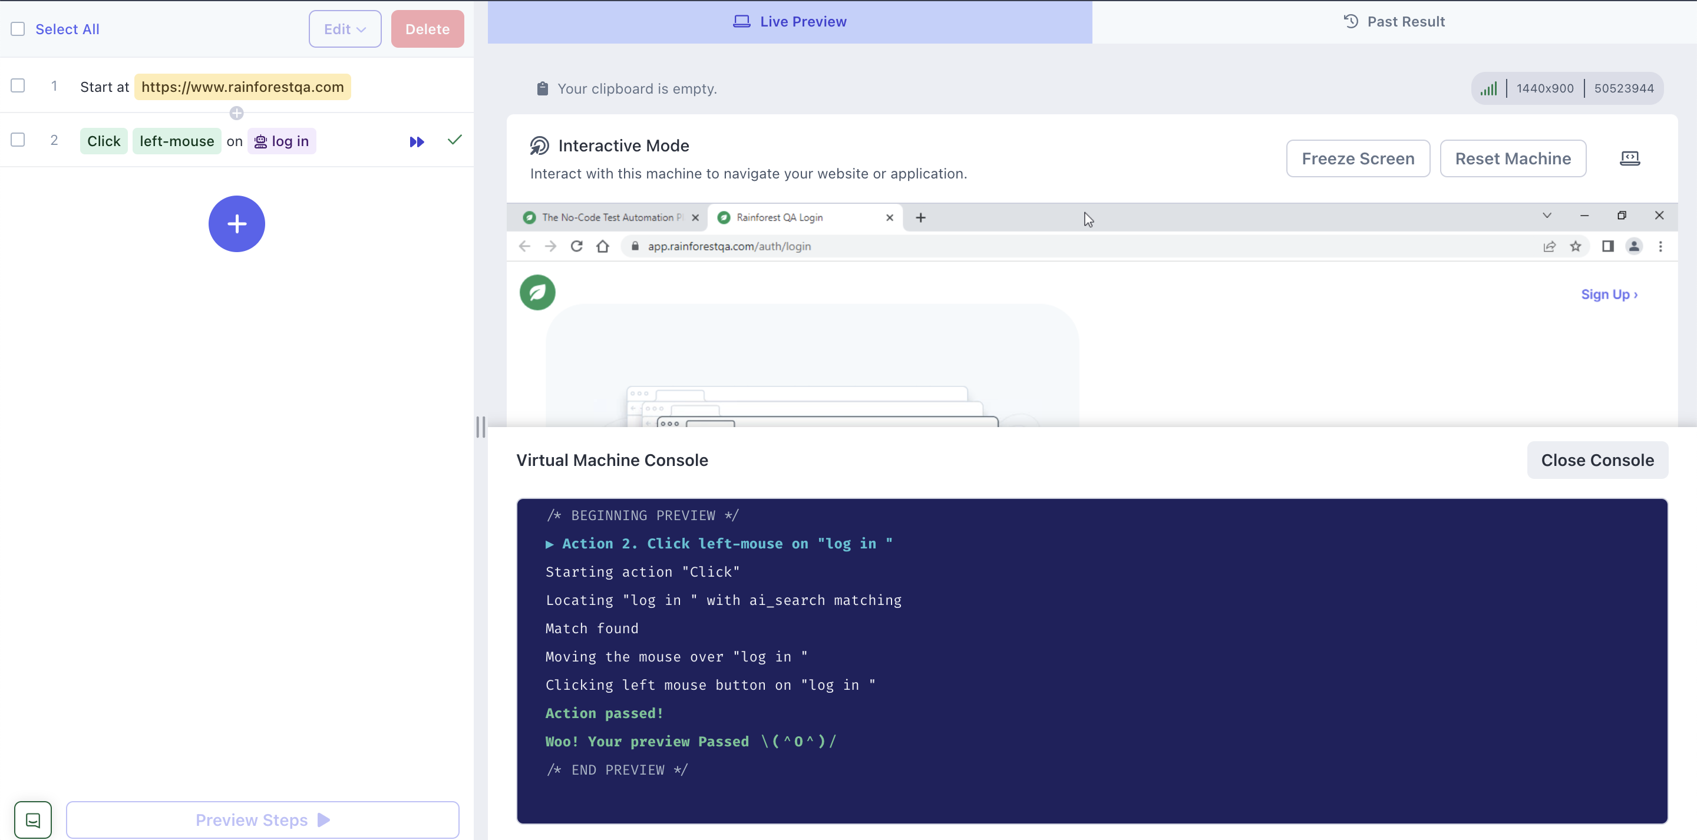Open the Edit dropdown
Viewport: 1697px width, 840px height.
click(345, 29)
